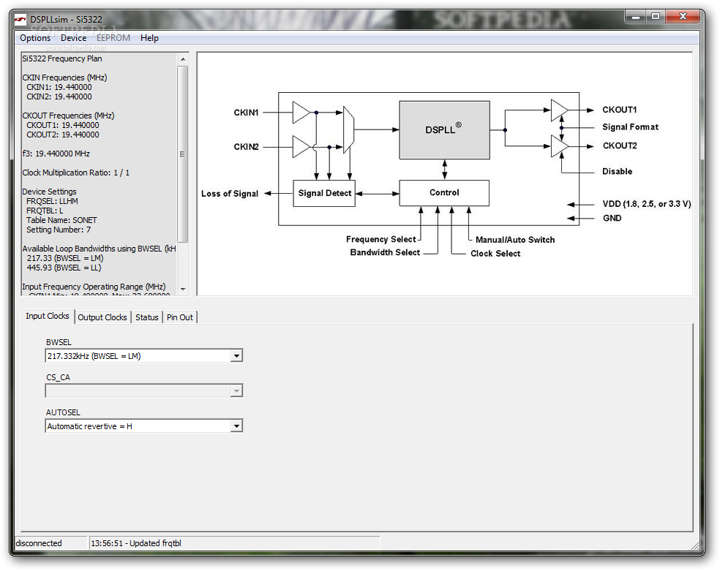Click the 'CKOUT1: 19.440000' line
The width and height of the screenshot is (720, 571).
pyautogui.click(x=62, y=125)
